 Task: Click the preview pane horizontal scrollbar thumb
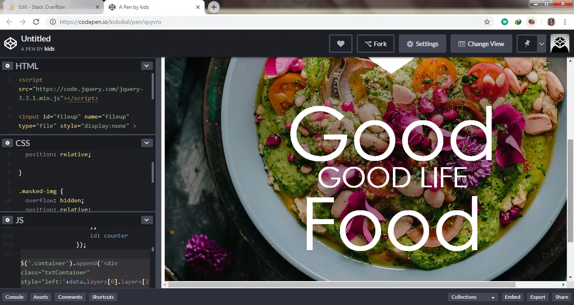tap(342, 285)
